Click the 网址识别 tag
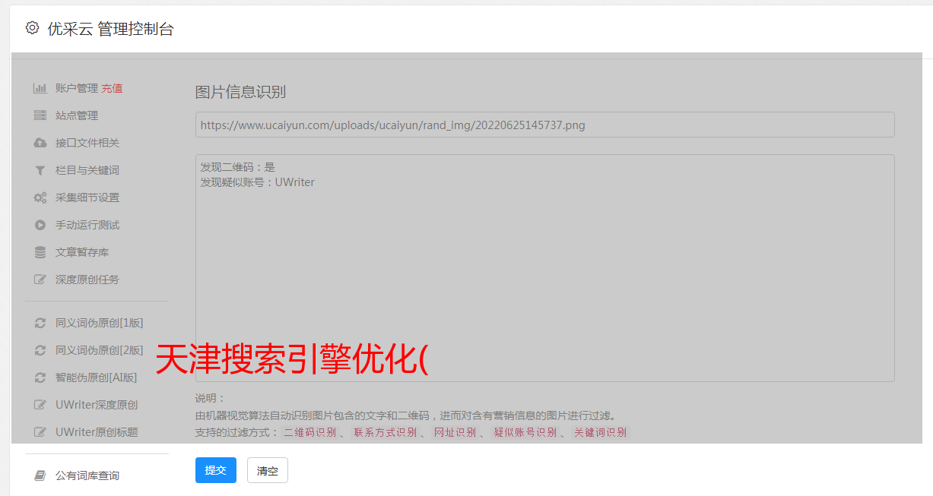 point(455,432)
